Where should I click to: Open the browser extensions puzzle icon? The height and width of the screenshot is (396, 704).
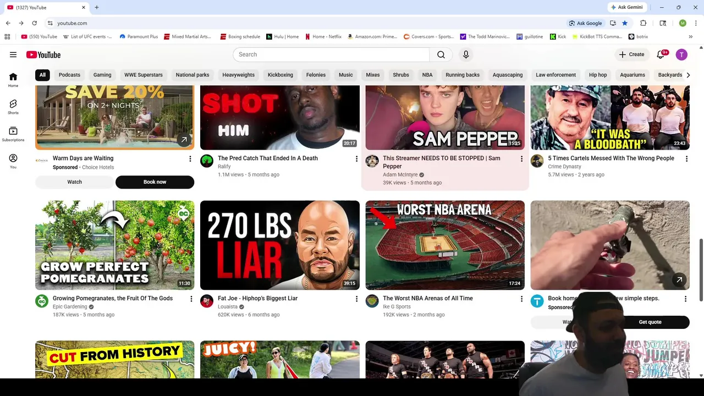643,23
